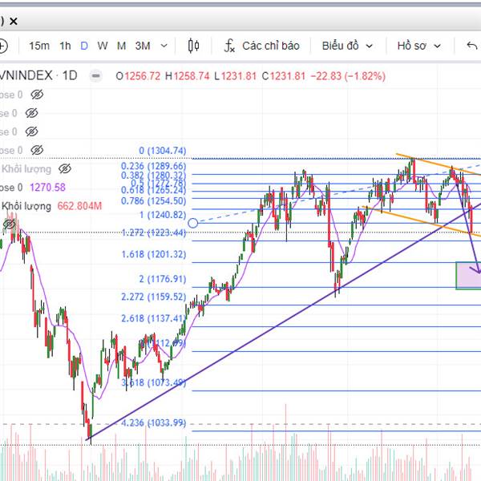Open the Hồ sơ dropdown menu
Screen dimensions: 481x481
point(420,46)
